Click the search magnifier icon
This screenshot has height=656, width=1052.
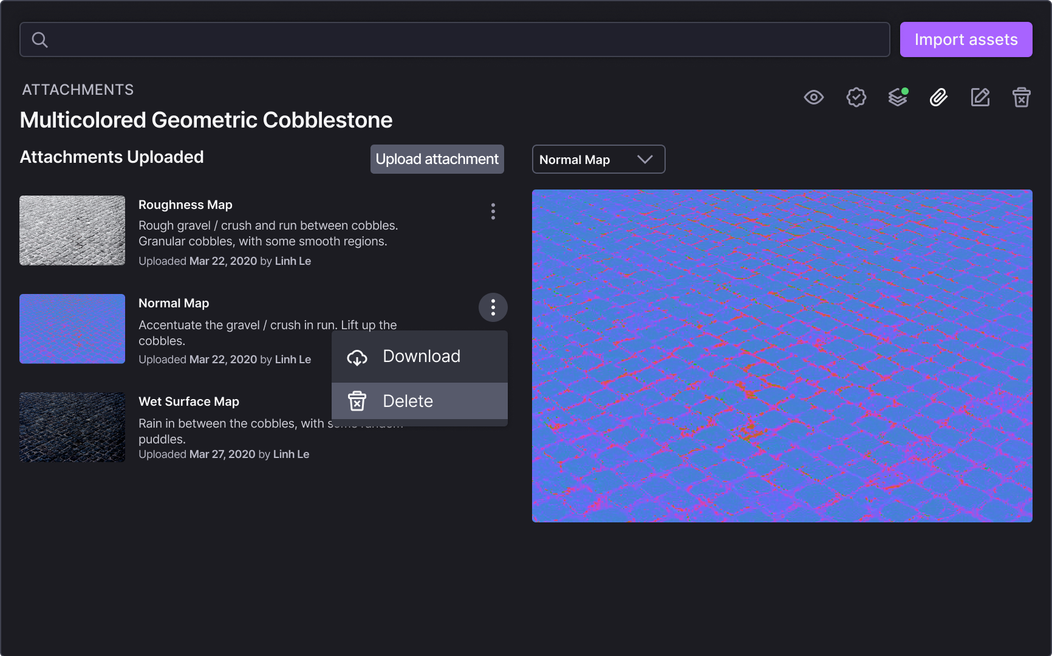pyautogui.click(x=40, y=40)
